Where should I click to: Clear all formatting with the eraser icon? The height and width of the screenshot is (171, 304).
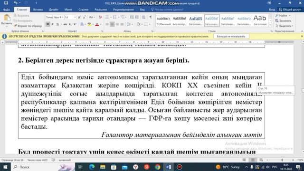[100, 18]
